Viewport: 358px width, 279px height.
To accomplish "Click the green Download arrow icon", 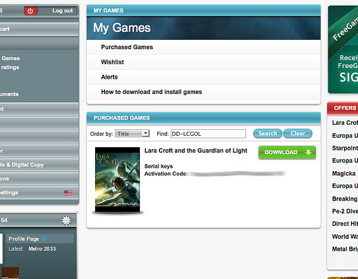I will 308,152.
